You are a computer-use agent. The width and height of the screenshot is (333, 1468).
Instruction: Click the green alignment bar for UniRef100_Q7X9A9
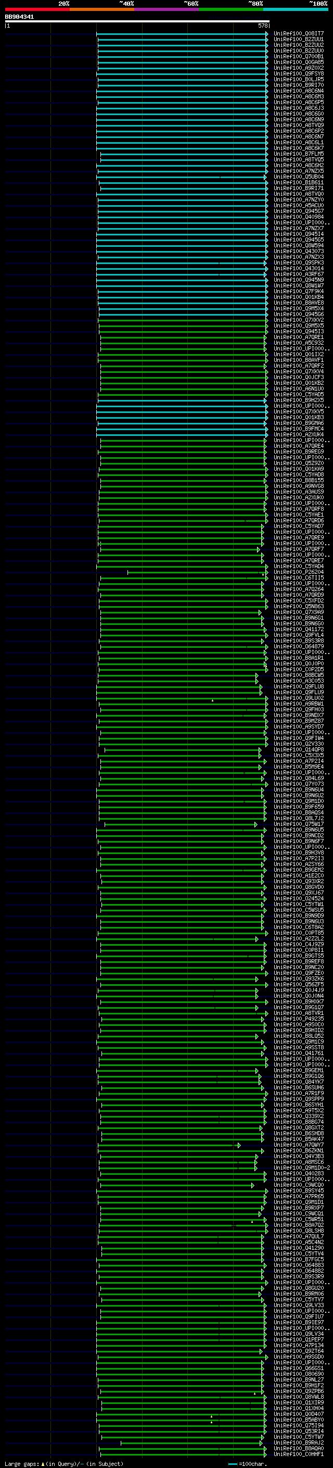tap(181, 612)
